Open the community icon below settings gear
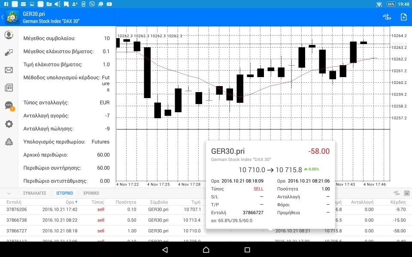Image resolution: width=412 pixels, height=257 pixels. pyautogui.click(x=9, y=142)
